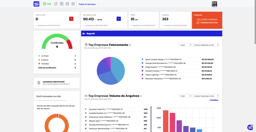The image size is (256, 132).
Task: Click the document icon beside Adicionar Certificado
Action: point(39,83)
